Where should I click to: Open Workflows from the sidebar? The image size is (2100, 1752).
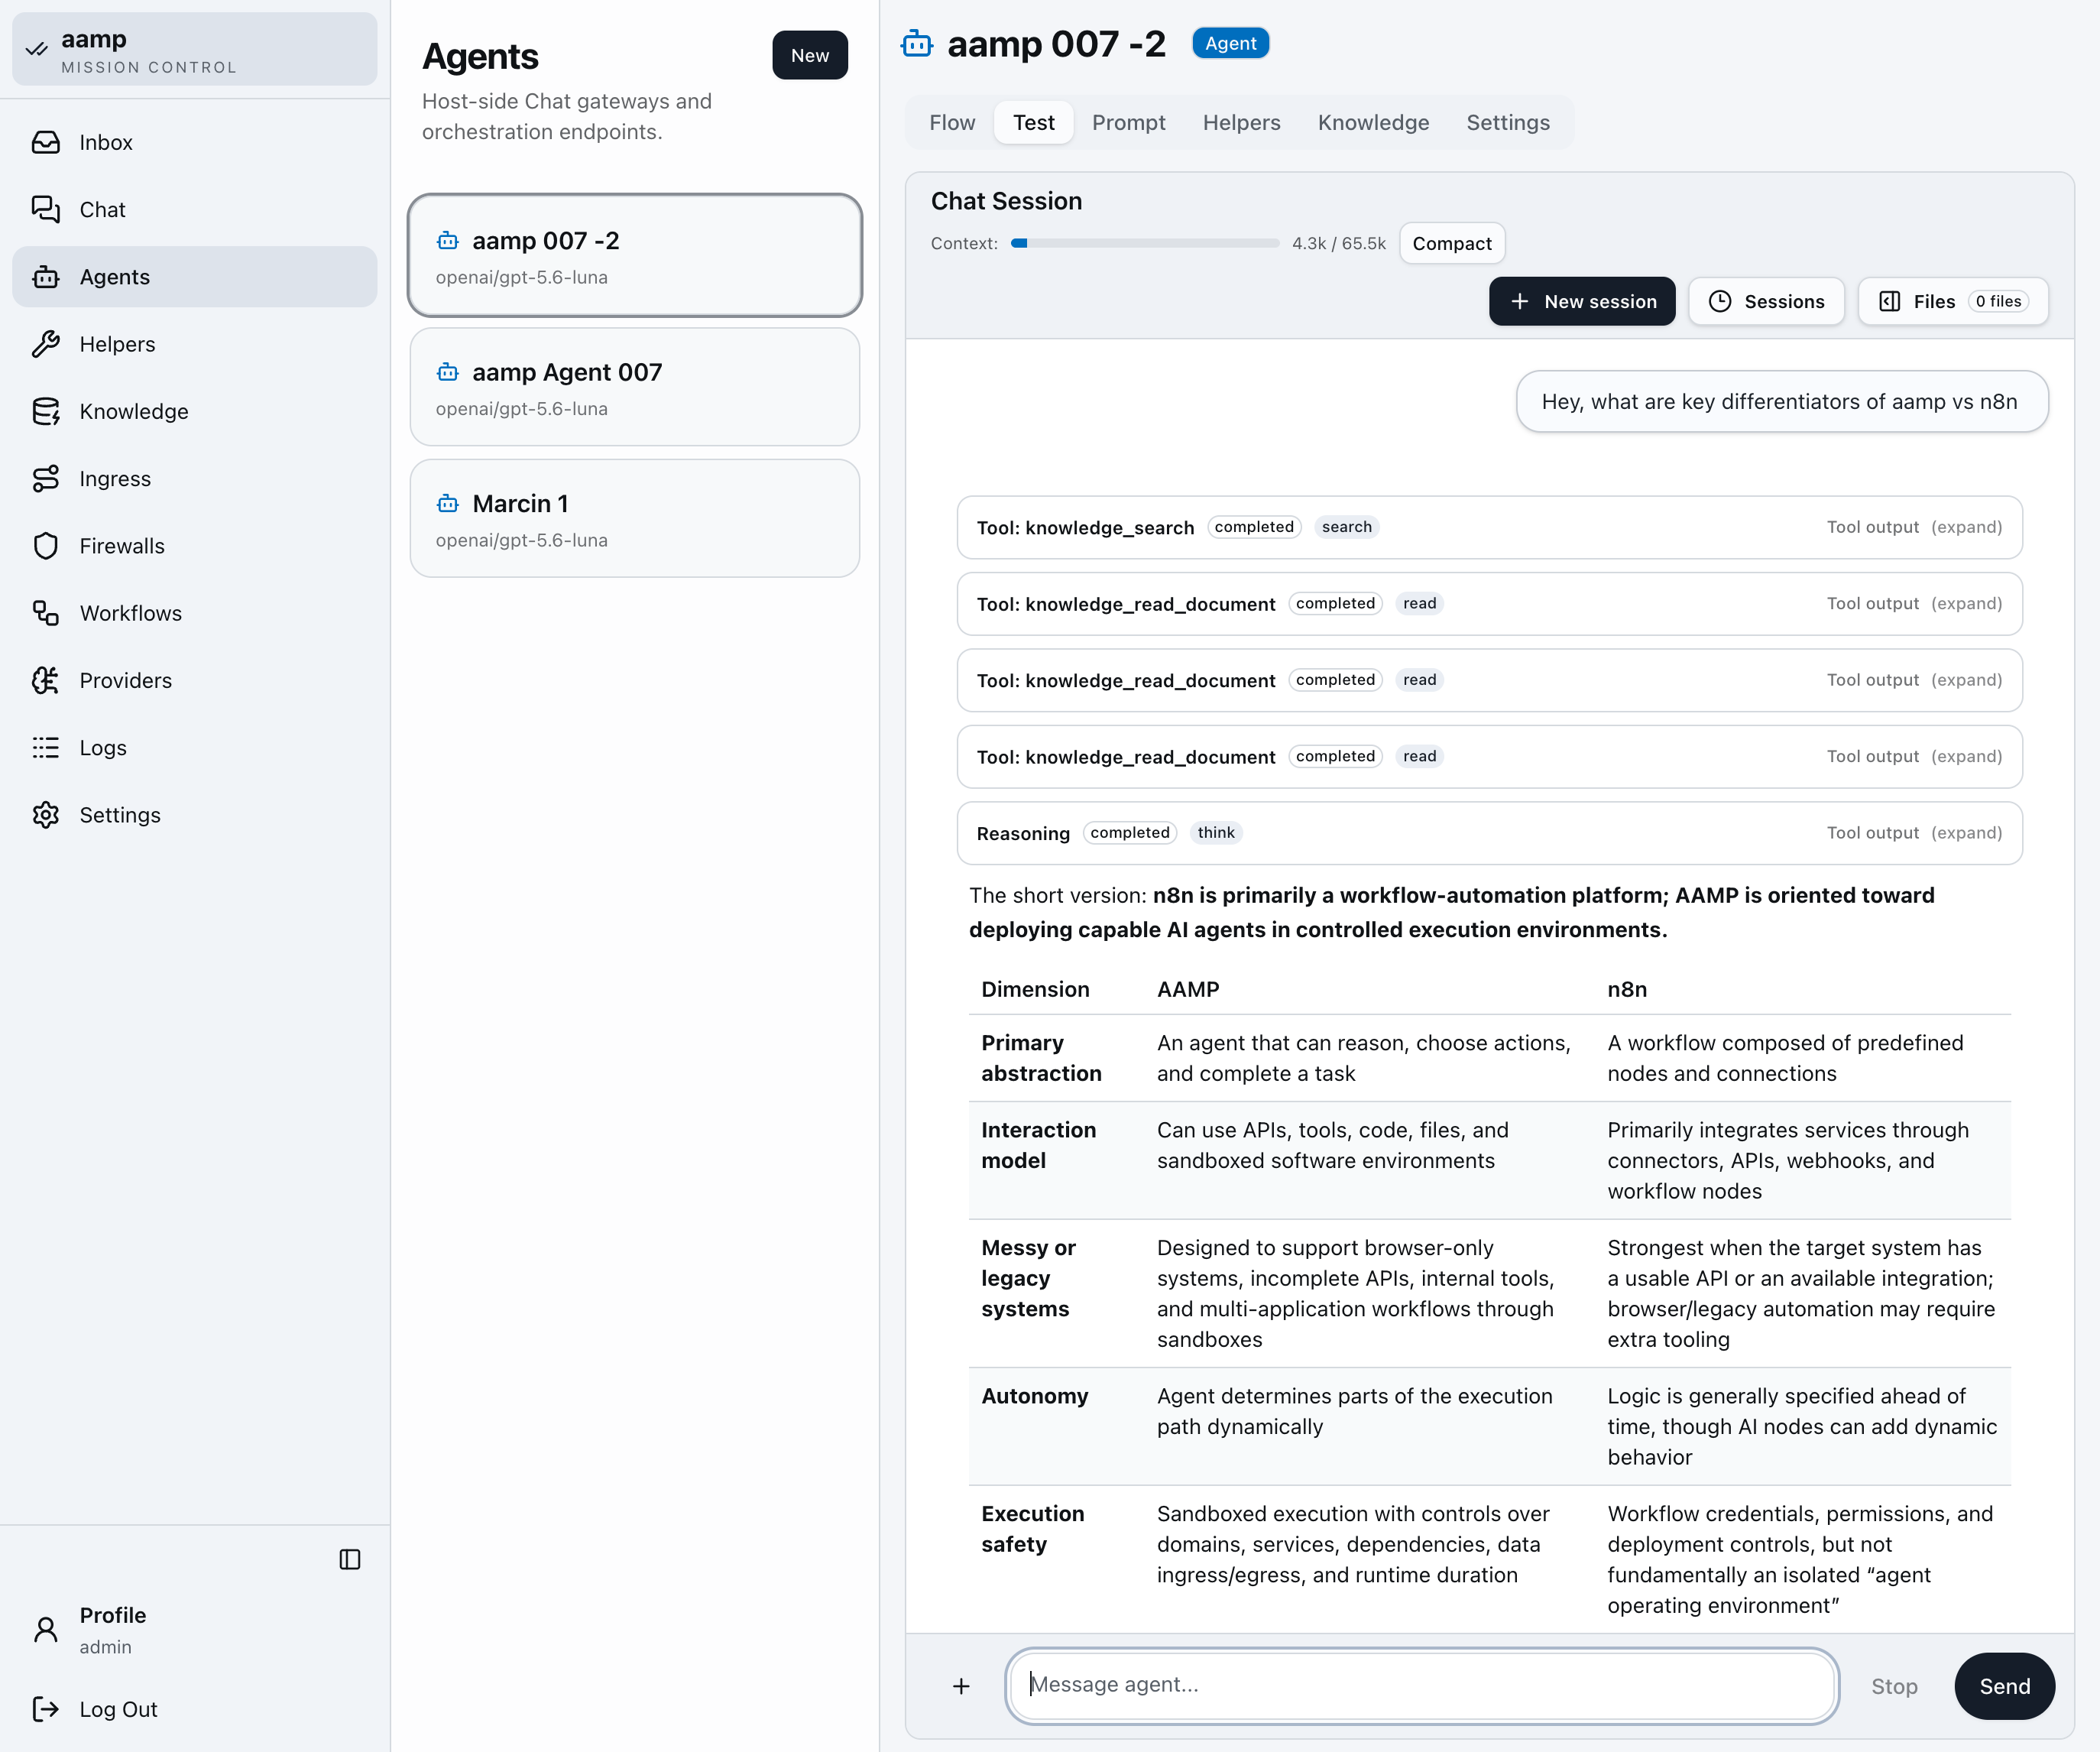coord(195,613)
